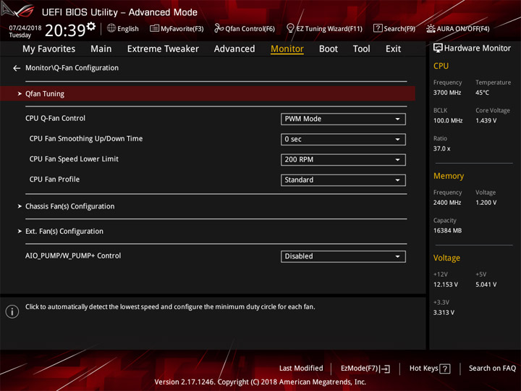
Task: Click the Hardware Monitor display icon
Action: click(438, 49)
